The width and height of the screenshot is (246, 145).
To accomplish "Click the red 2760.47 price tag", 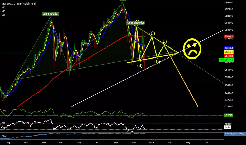I will [x=229, y=37].
